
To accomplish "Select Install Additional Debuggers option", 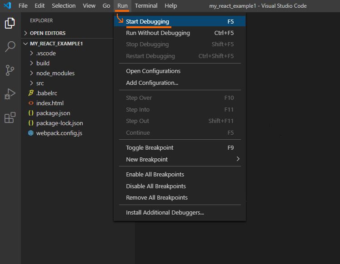I will click(165, 212).
